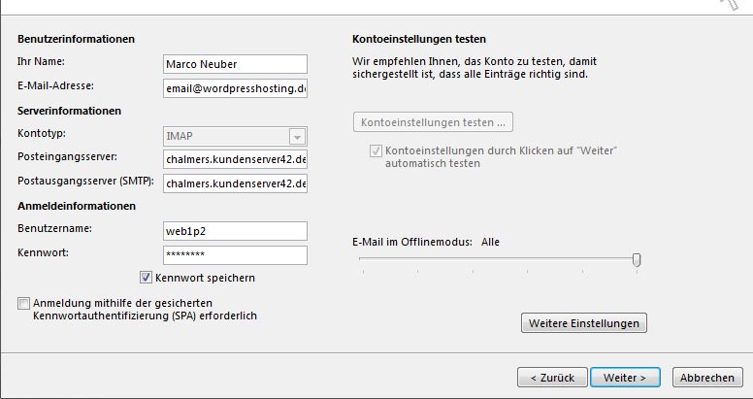
Task: Go back with the Zurück button
Action: pos(552,377)
